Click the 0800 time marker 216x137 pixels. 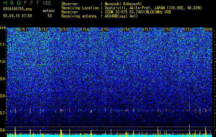tap(208, 29)
